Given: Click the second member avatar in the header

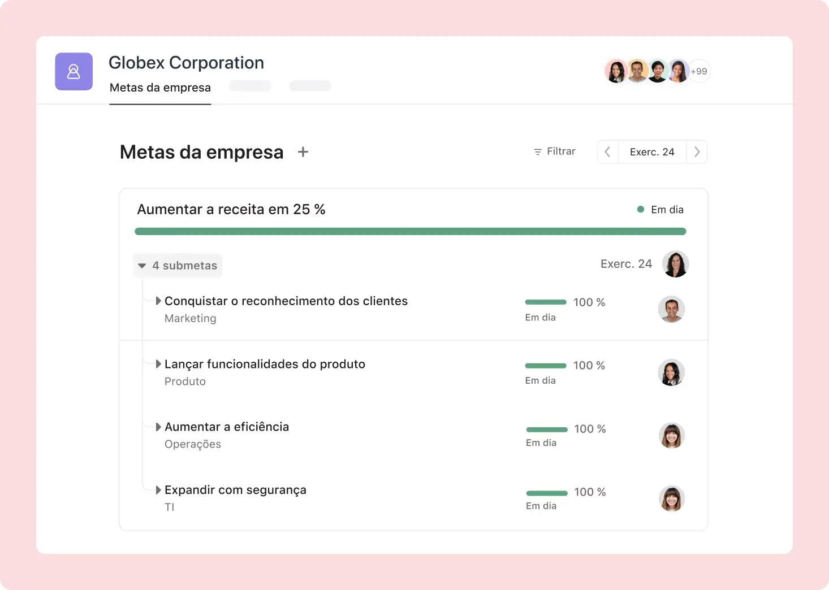Looking at the screenshot, I should (637, 71).
